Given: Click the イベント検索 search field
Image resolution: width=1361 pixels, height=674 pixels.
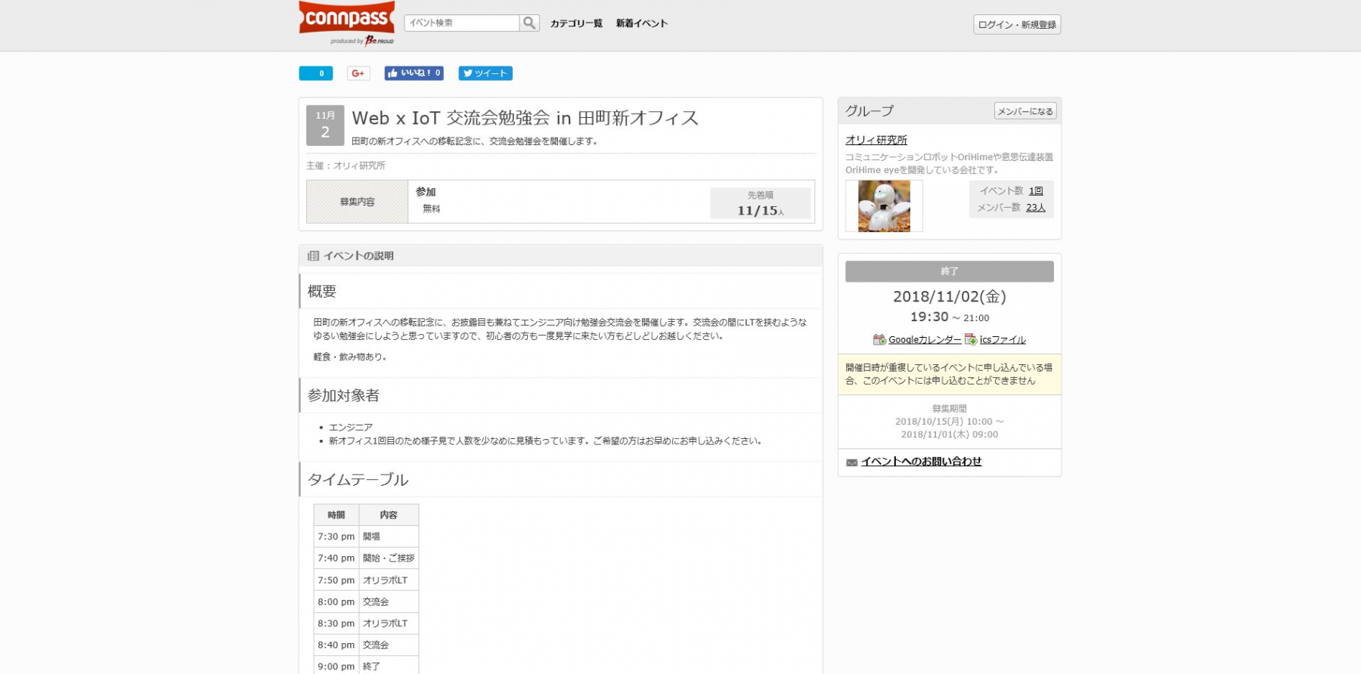Looking at the screenshot, I should 461,23.
